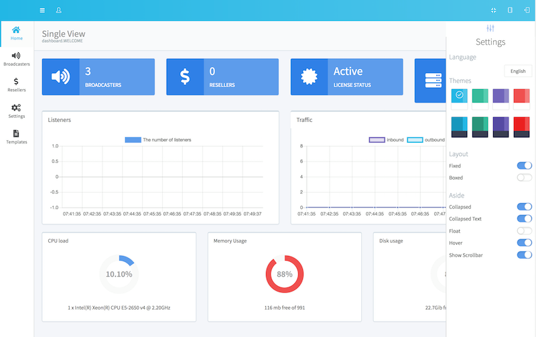Open Settings in the sidebar
The image size is (536, 337).
16,111
